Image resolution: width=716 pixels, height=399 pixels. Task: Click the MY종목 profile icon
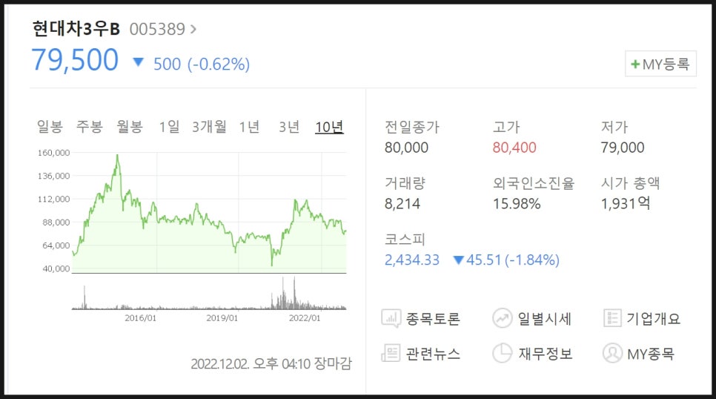[612, 353]
